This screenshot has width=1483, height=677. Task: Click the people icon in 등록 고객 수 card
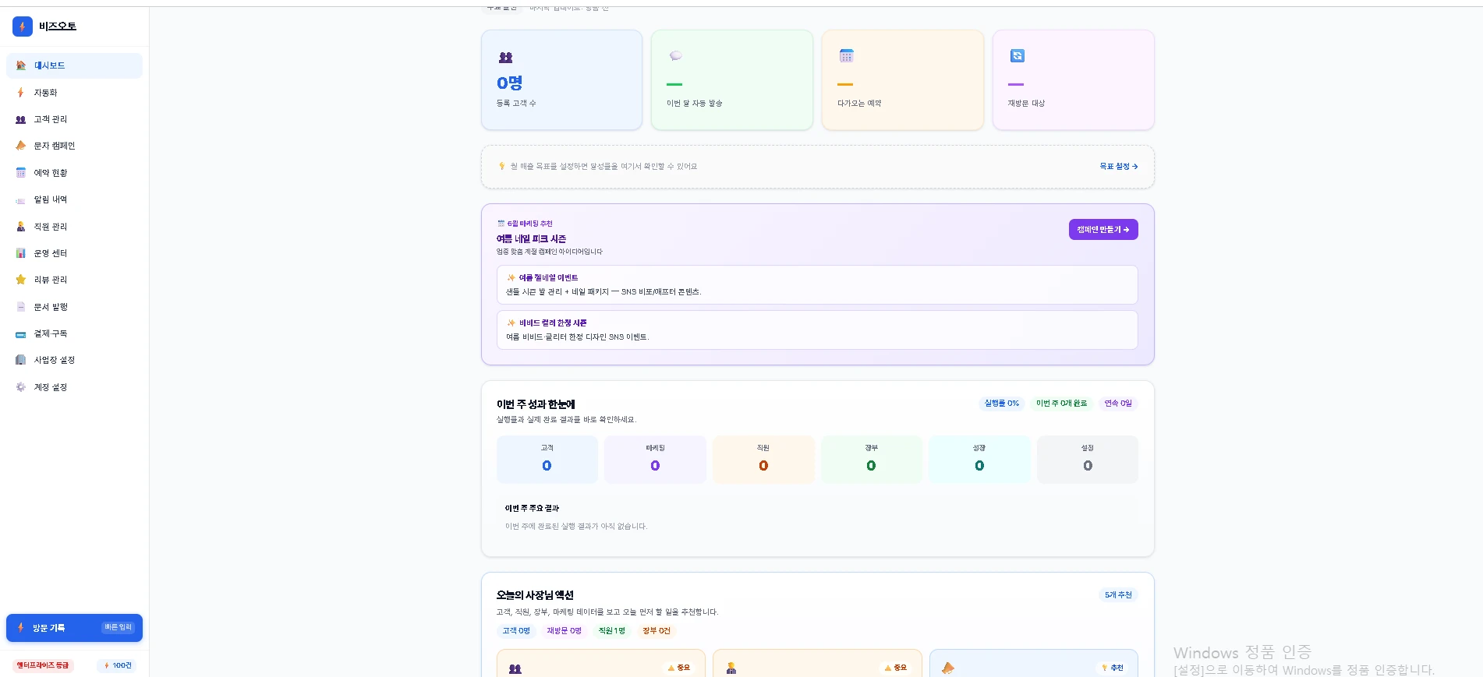[505, 57]
